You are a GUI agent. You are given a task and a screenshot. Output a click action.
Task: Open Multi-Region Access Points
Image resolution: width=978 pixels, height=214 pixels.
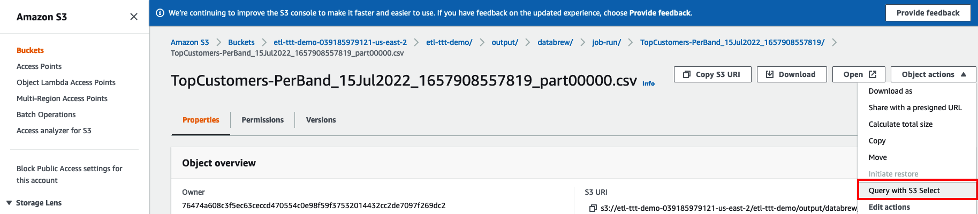pos(62,98)
